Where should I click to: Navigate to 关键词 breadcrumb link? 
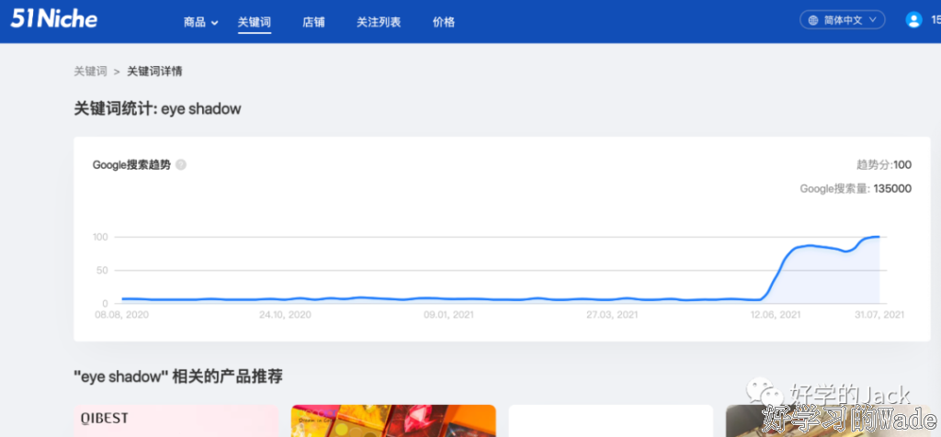pos(90,72)
